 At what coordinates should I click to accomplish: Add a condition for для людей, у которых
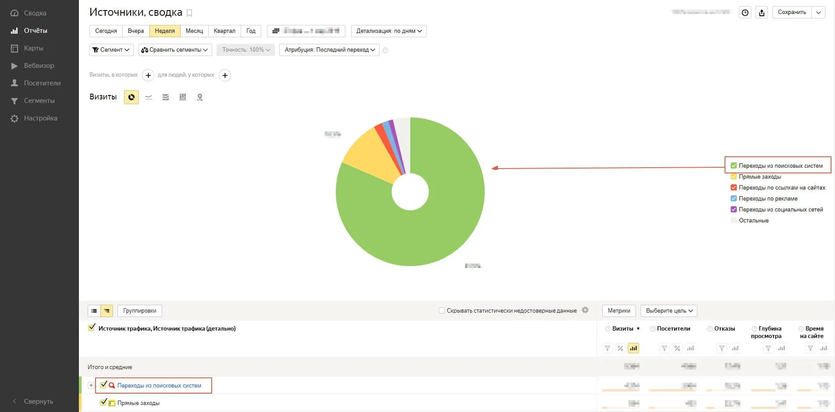(225, 75)
